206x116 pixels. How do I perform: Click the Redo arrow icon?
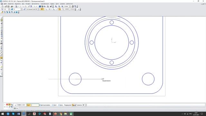pos(37,6)
